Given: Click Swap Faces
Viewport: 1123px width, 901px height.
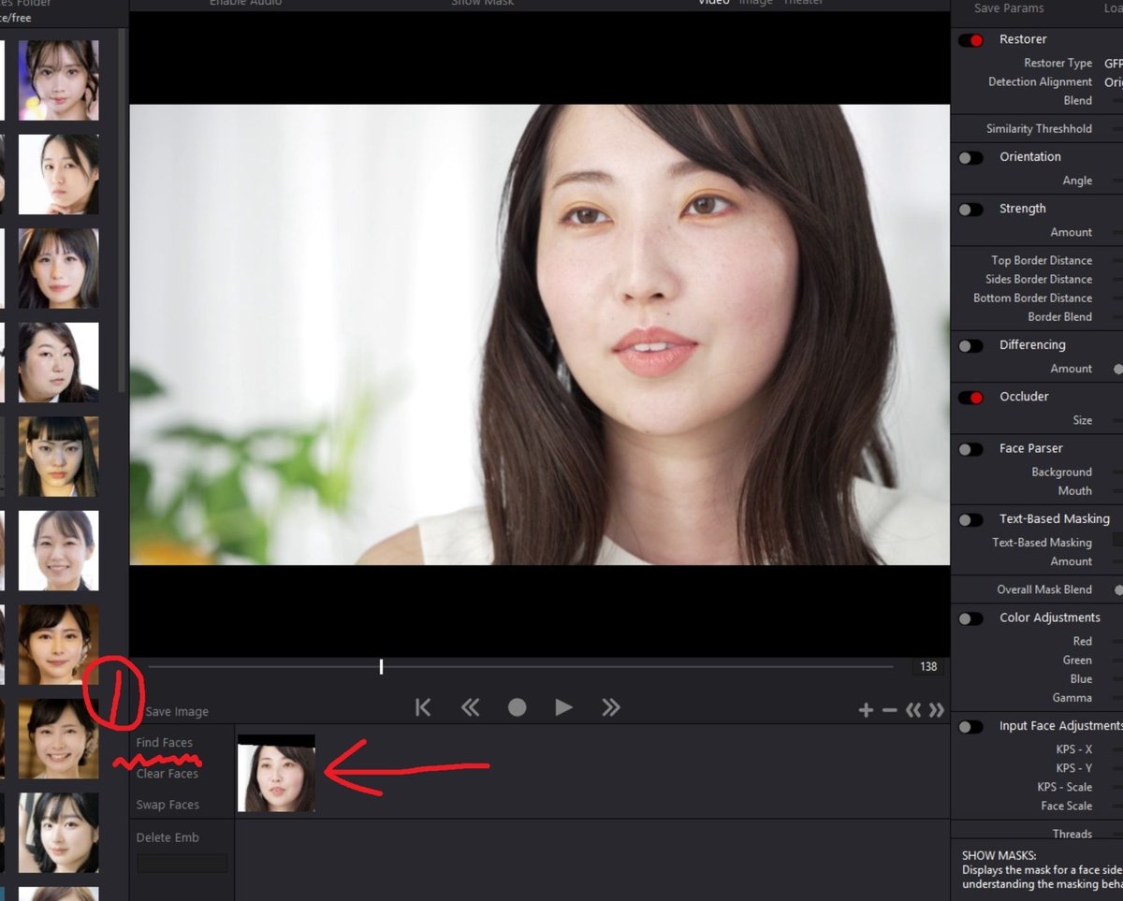Looking at the screenshot, I should pos(168,805).
